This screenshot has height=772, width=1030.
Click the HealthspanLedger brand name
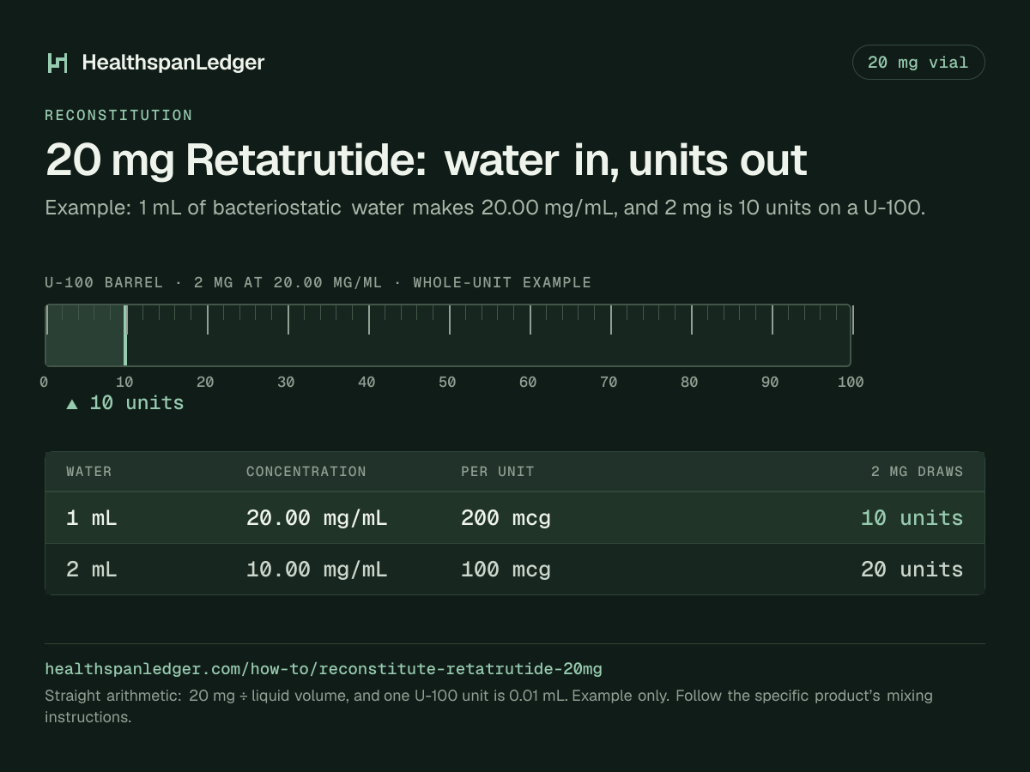point(173,63)
